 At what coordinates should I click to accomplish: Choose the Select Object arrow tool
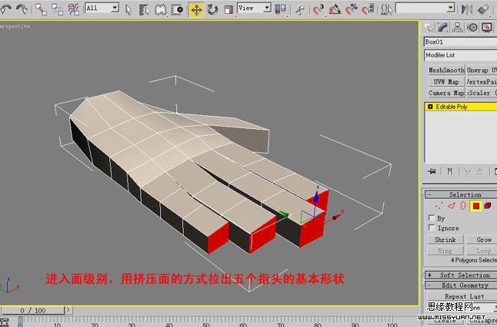tap(128, 9)
